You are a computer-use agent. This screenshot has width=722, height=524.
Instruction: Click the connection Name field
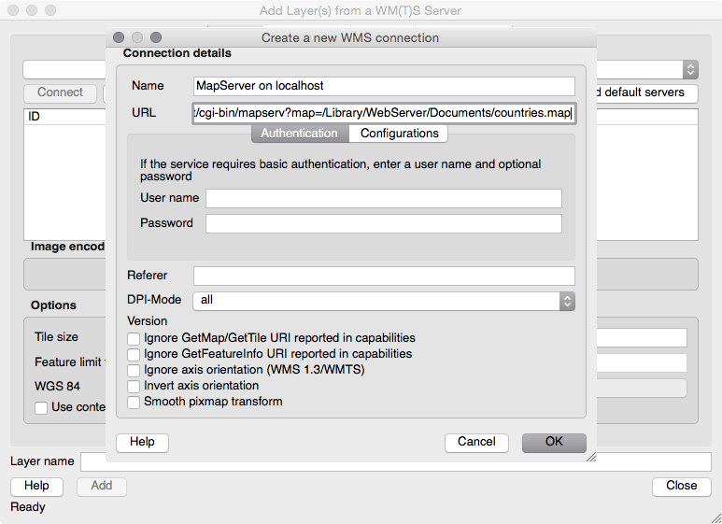(x=383, y=86)
